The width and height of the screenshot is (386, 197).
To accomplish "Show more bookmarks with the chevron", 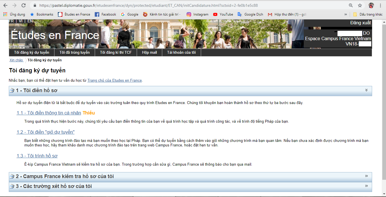I will coord(345,14).
